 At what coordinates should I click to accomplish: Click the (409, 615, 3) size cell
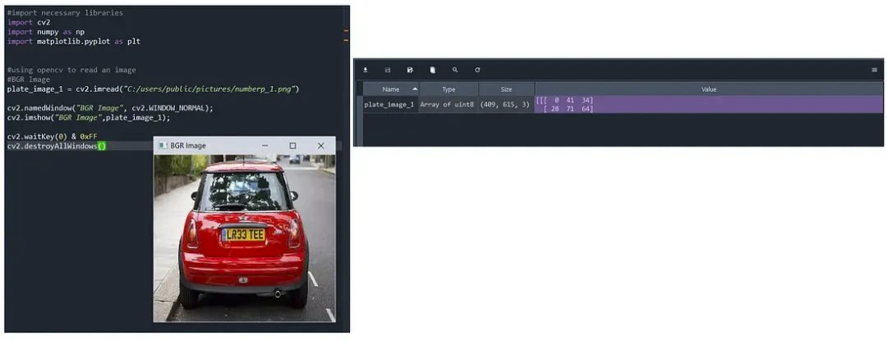click(506, 105)
